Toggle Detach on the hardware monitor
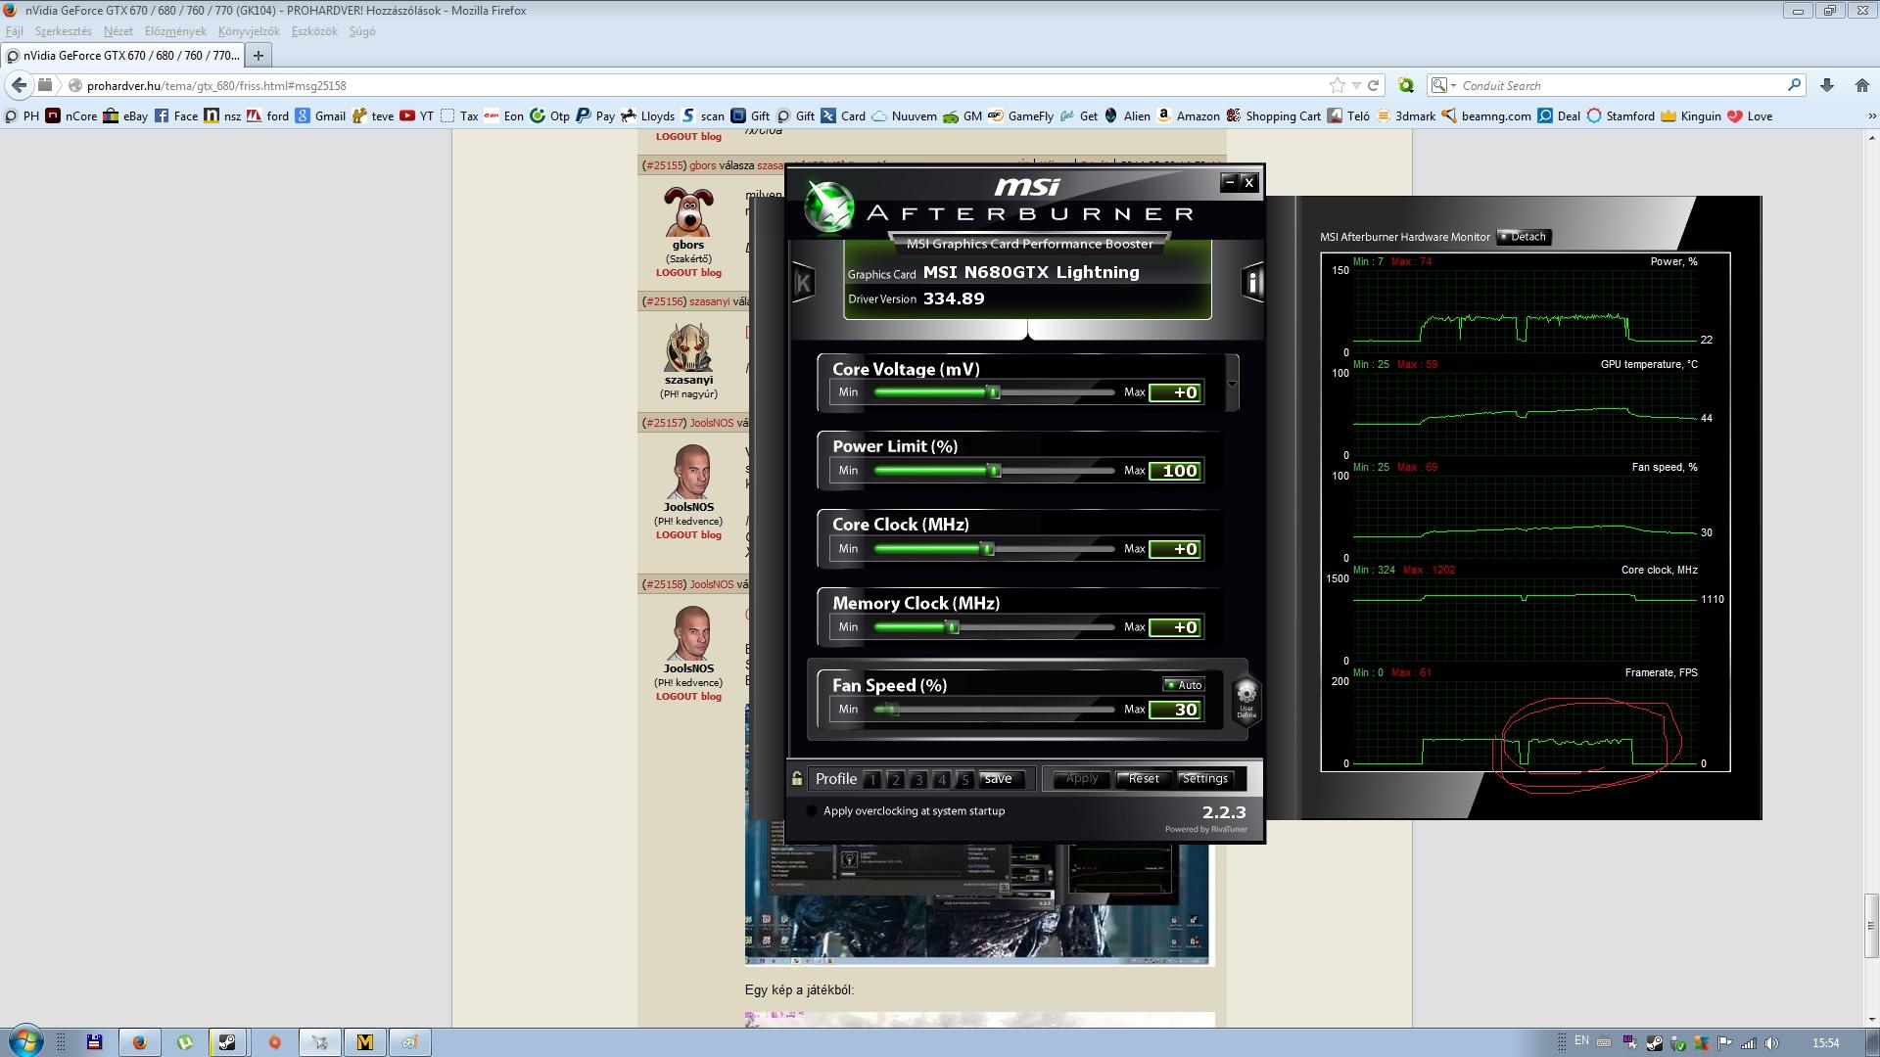Viewport: 1880px width, 1057px height. 1524,237
